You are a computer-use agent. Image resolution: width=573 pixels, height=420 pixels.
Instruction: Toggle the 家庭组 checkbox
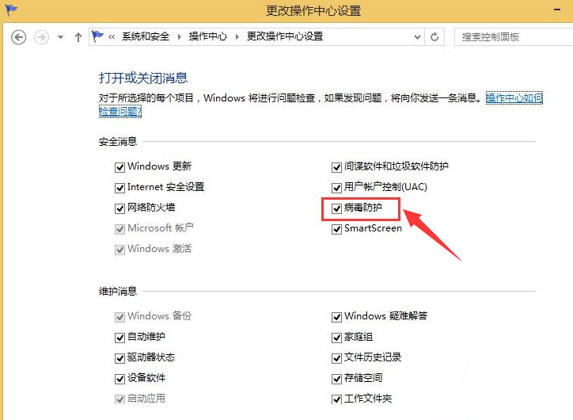[x=336, y=338]
